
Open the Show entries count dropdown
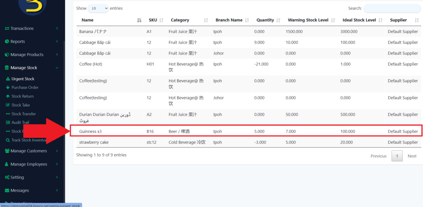pyautogui.click(x=98, y=8)
